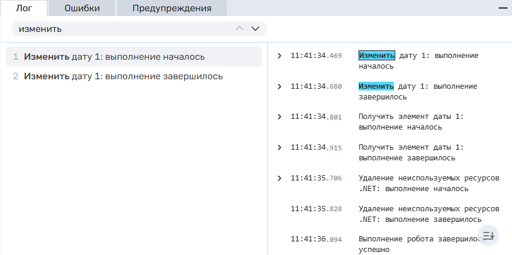
Task: Expand the 11:41:35.706 log entry chevron
Action: pyautogui.click(x=280, y=179)
